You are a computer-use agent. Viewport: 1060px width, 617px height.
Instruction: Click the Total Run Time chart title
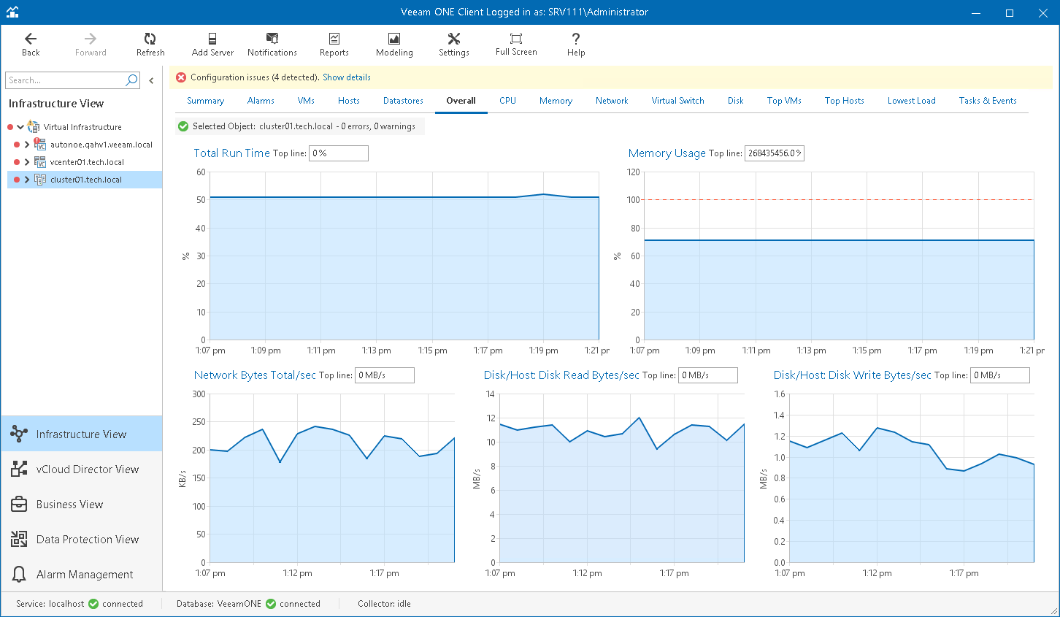click(231, 153)
